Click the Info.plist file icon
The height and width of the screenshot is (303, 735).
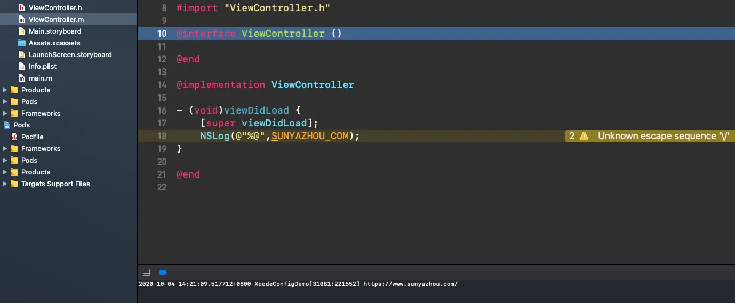[x=22, y=67]
